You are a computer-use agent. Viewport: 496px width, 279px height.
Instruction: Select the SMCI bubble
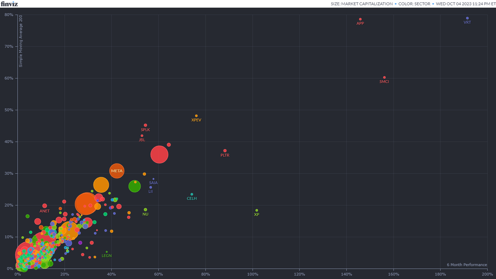(384, 77)
